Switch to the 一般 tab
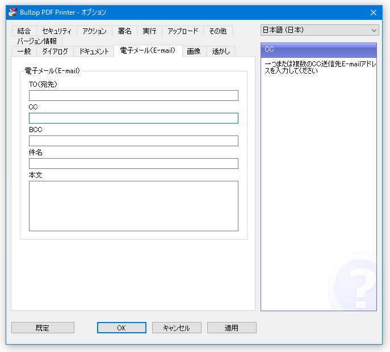The height and width of the screenshot is (352, 390). pos(24,51)
